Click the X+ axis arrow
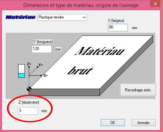The height and width of the screenshot is (132, 163). point(36,75)
